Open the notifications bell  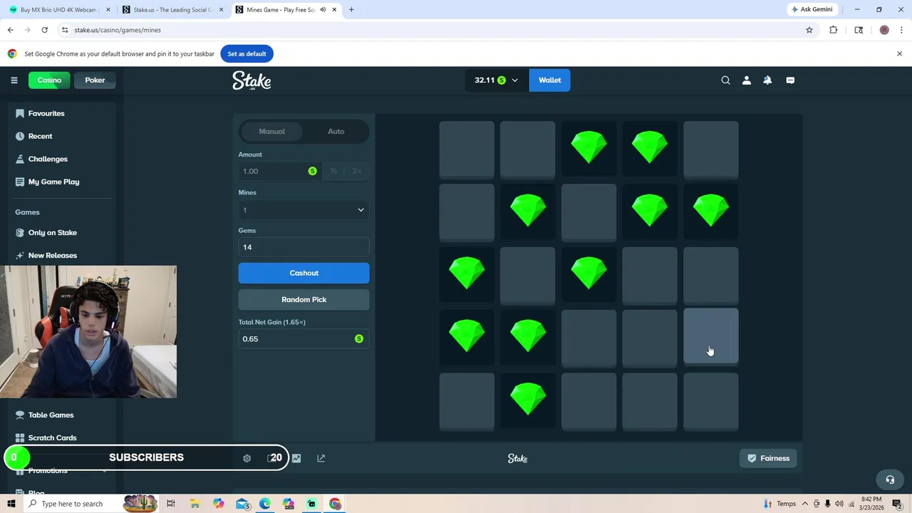click(767, 81)
